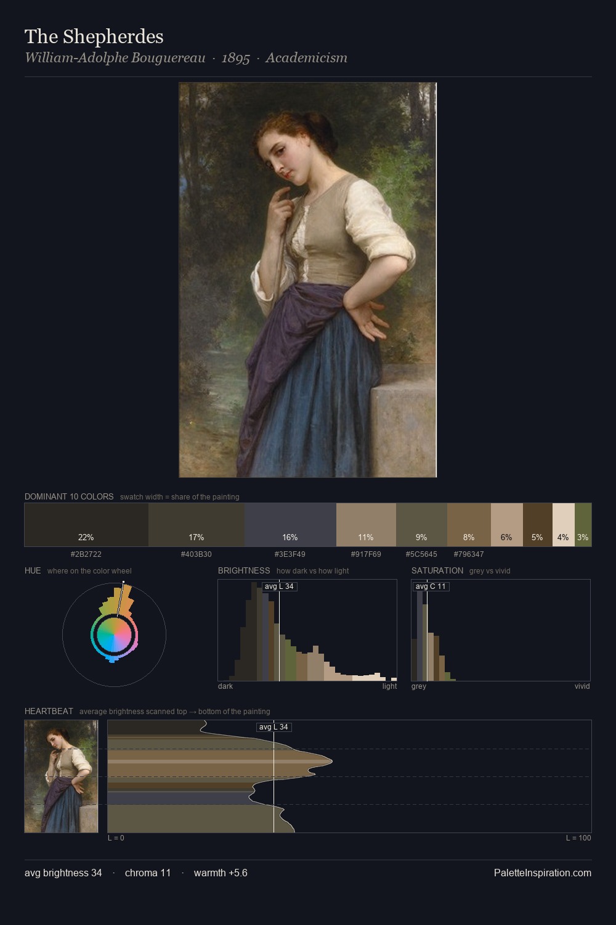Click the 8% brown swatch #796347
Screen dimensions: 616x925
click(x=469, y=525)
